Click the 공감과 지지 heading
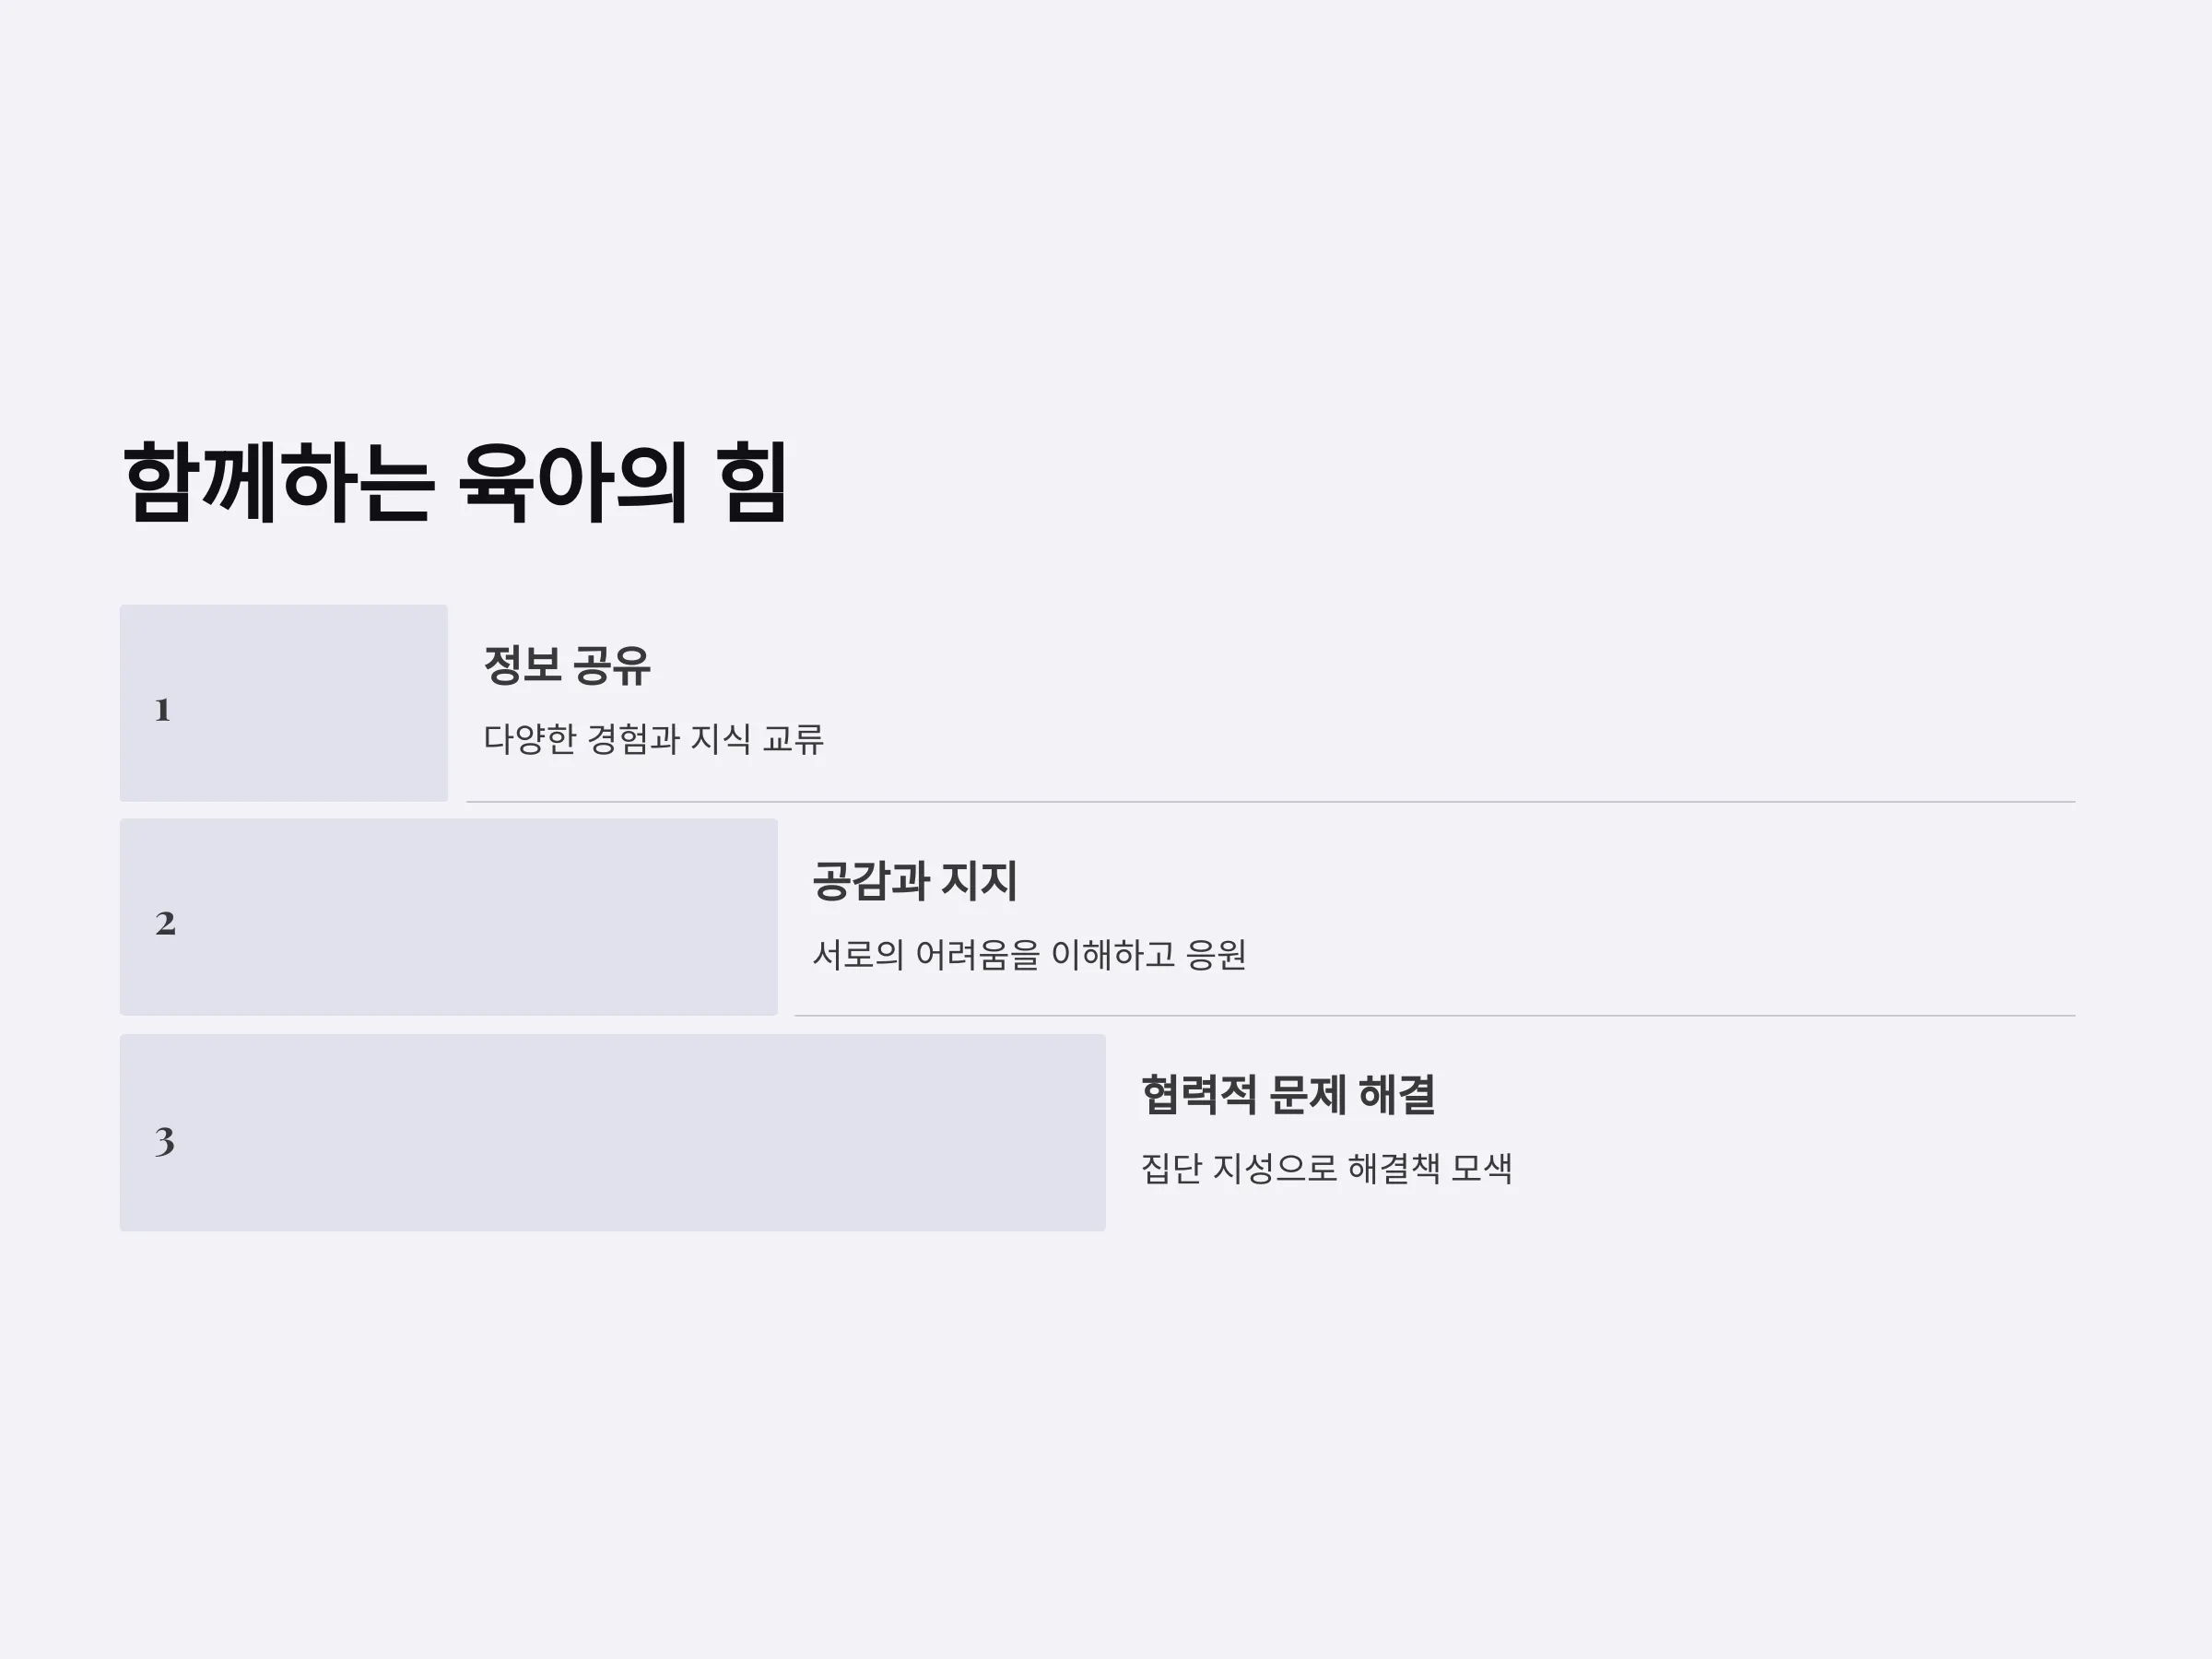2212x1659 pixels. (x=915, y=881)
